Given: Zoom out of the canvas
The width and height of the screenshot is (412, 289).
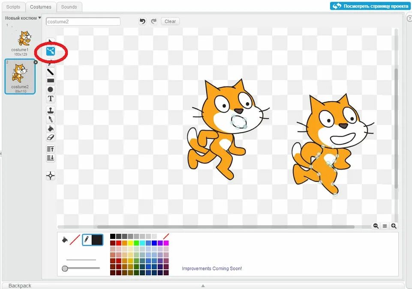Looking at the screenshot, I should 376,226.
